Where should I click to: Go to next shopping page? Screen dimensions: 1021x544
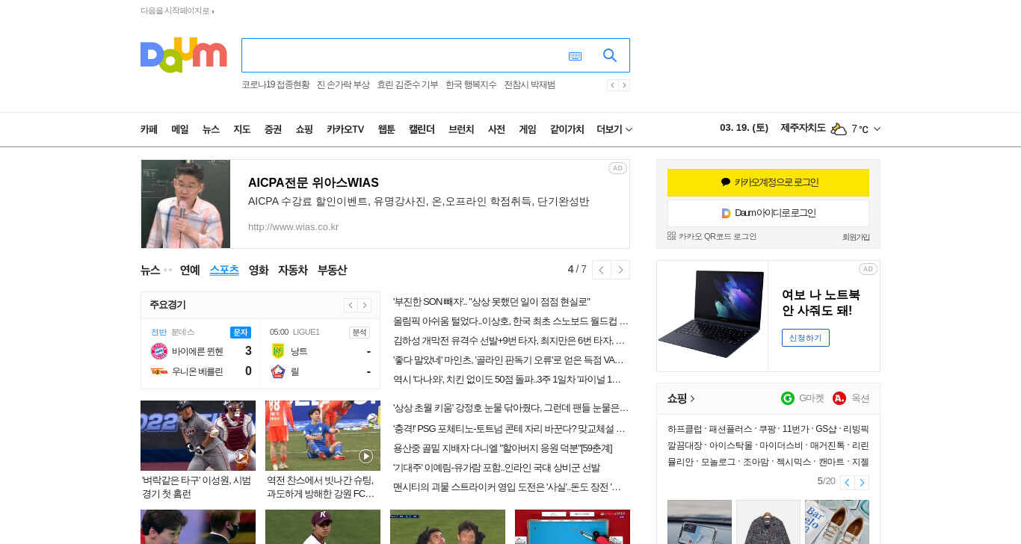pyautogui.click(x=862, y=483)
